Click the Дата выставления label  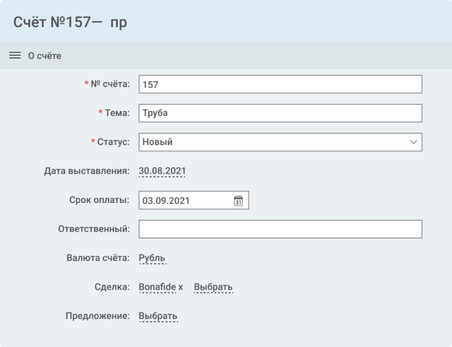[x=87, y=171]
